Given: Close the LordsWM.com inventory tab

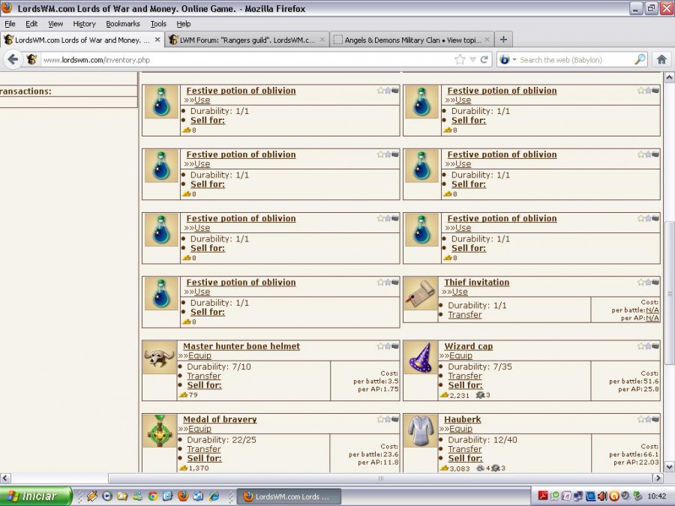Looking at the screenshot, I should click(157, 40).
